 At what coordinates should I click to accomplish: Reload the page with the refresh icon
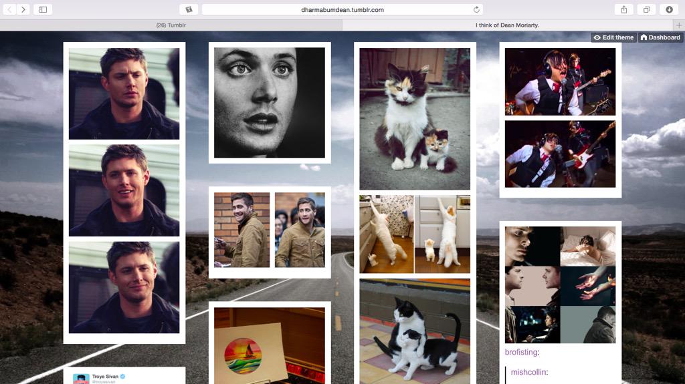coord(476,9)
